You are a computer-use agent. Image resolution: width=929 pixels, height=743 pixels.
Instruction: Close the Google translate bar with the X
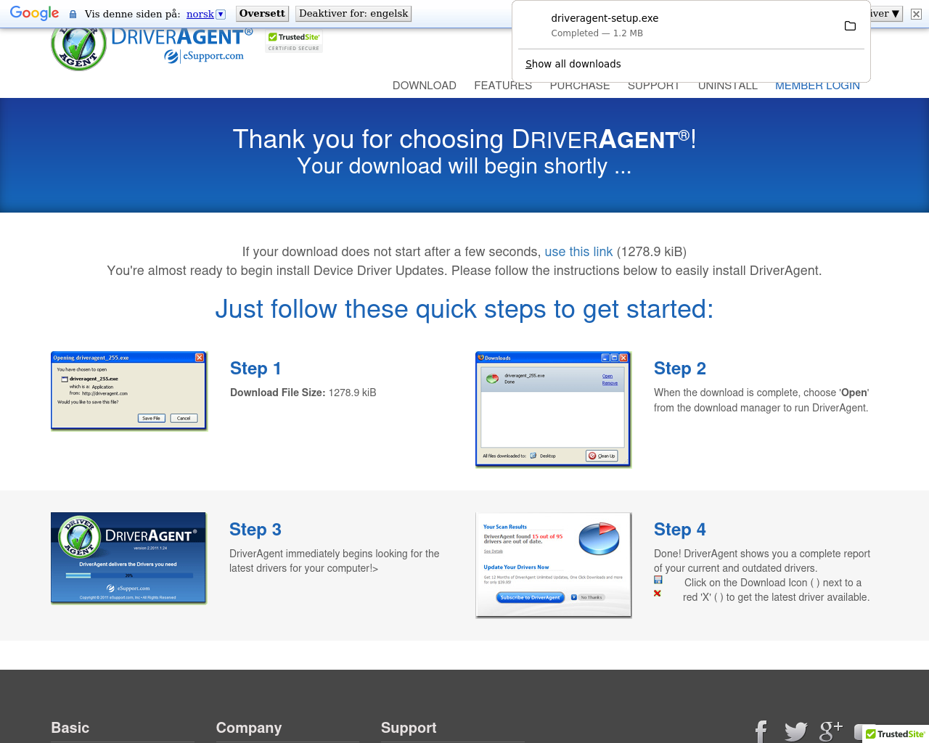point(916,14)
